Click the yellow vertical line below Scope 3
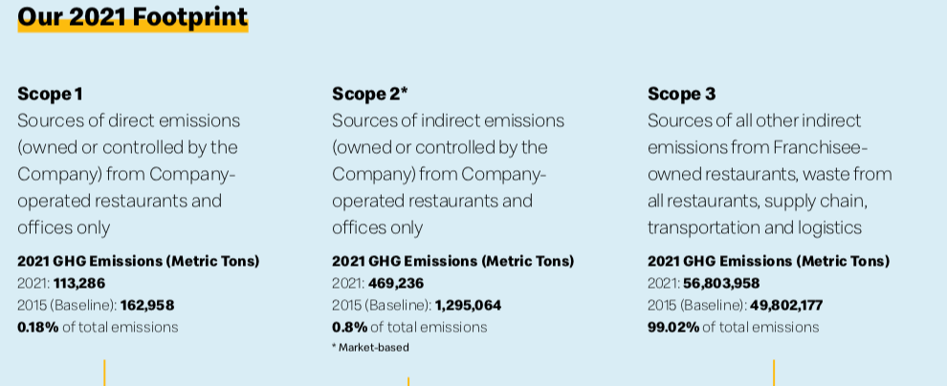947x386 pixels. click(774, 373)
